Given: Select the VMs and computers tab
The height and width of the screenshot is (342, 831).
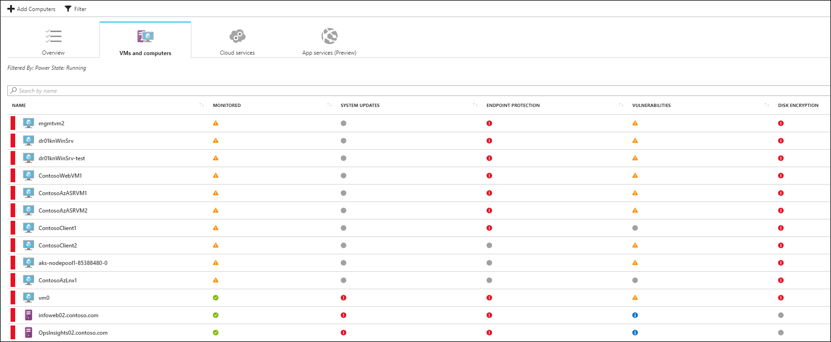Looking at the screenshot, I should 145,40.
